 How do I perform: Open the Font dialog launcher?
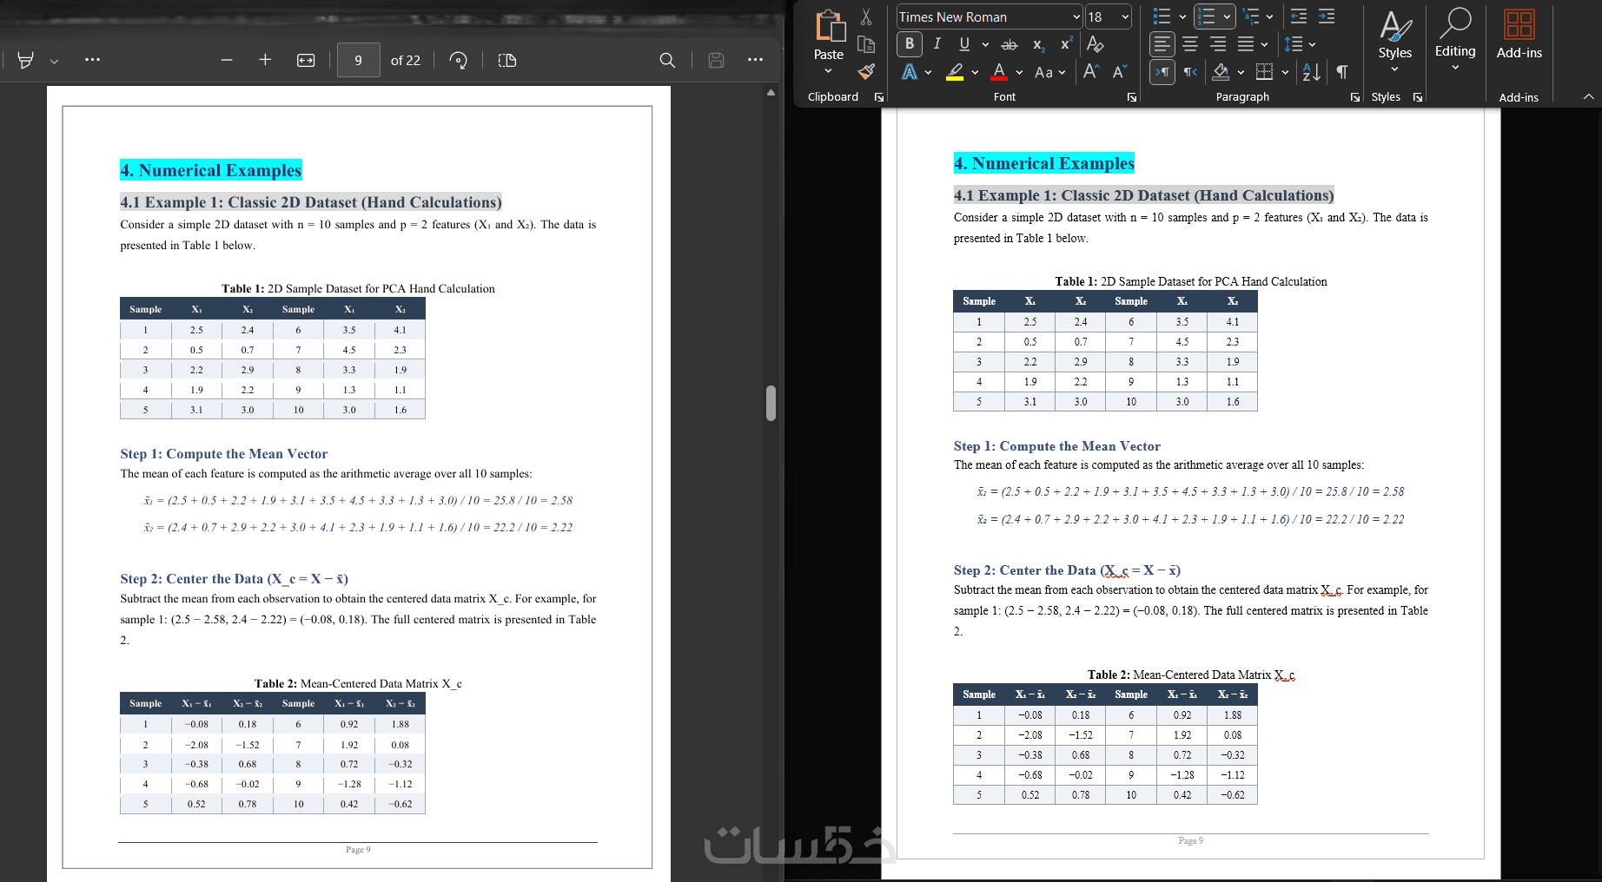[1132, 97]
